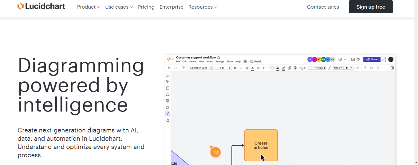Click the dark user profile avatar

point(391,59)
